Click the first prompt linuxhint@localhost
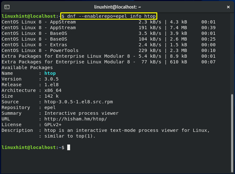 (29, 16)
